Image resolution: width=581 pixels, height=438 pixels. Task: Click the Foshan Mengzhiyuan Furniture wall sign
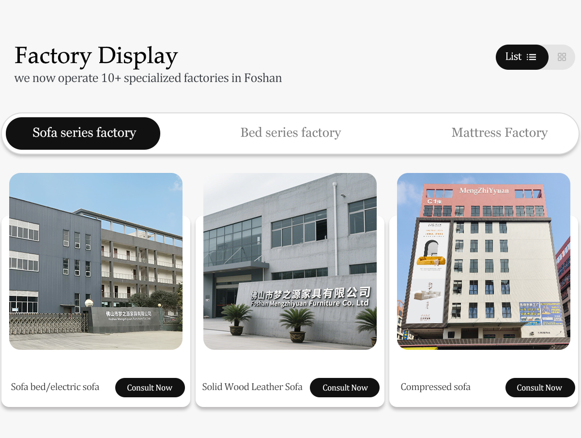tap(311, 297)
